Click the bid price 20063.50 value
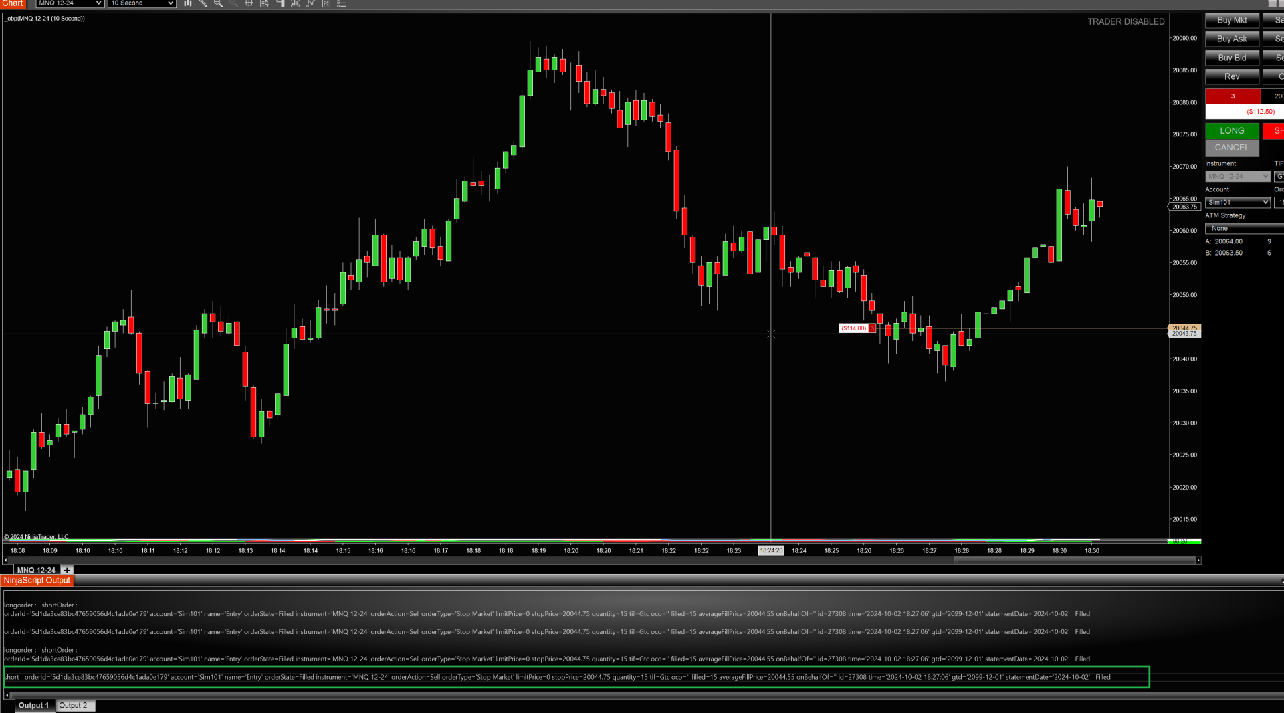1284x713 pixels. point(1228,253)
